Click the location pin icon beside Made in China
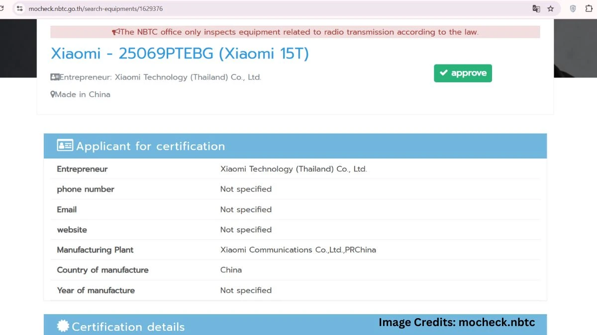Viewport: 597px width, 335px height. (53, 94)
